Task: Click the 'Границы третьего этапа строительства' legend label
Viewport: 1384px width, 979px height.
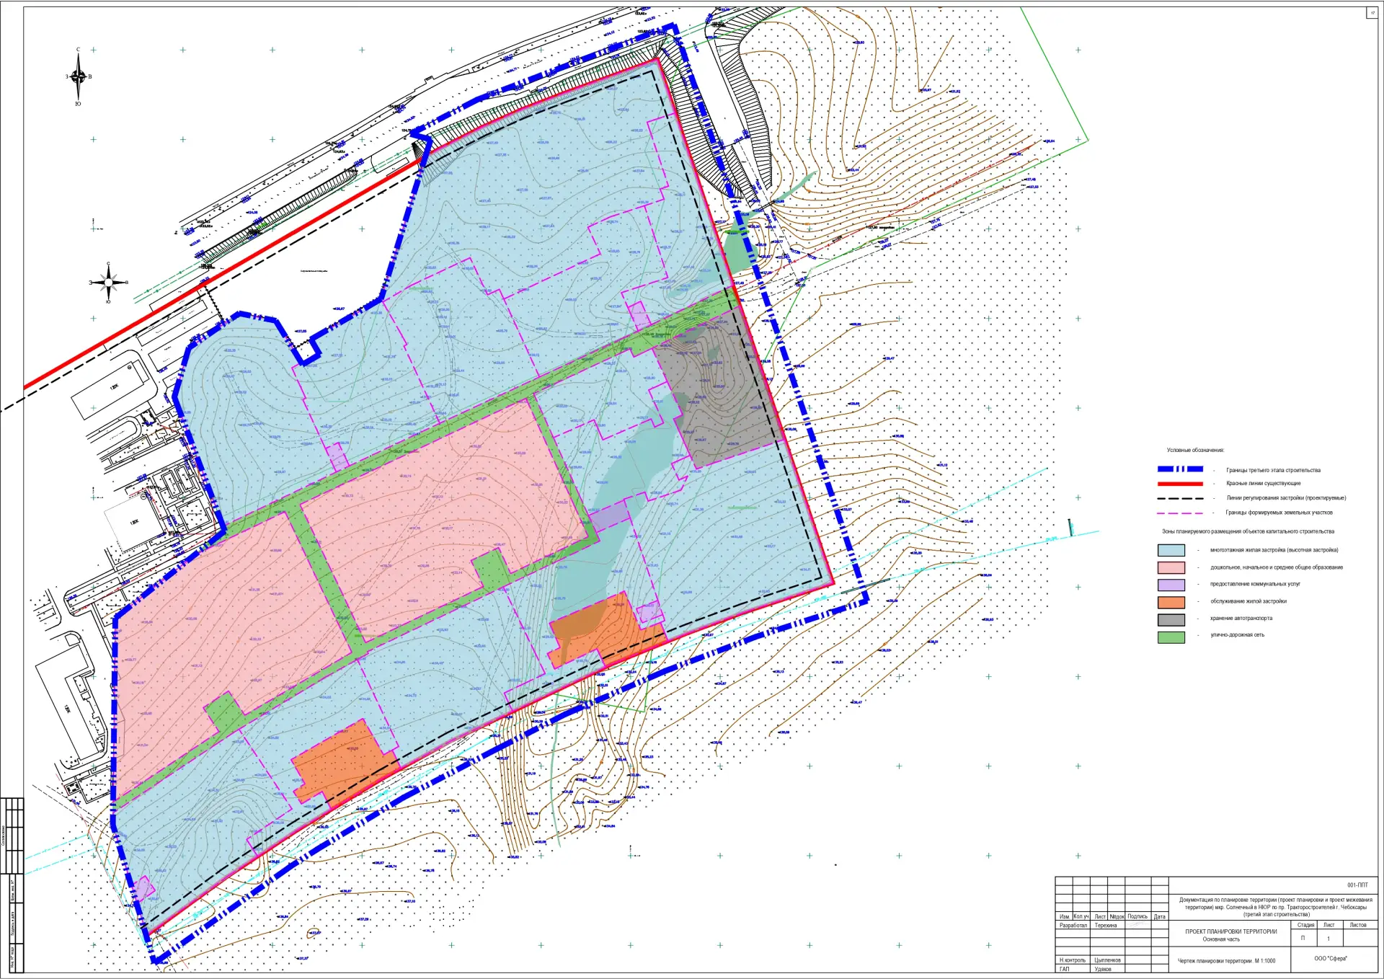Action: coord(1273,470)
